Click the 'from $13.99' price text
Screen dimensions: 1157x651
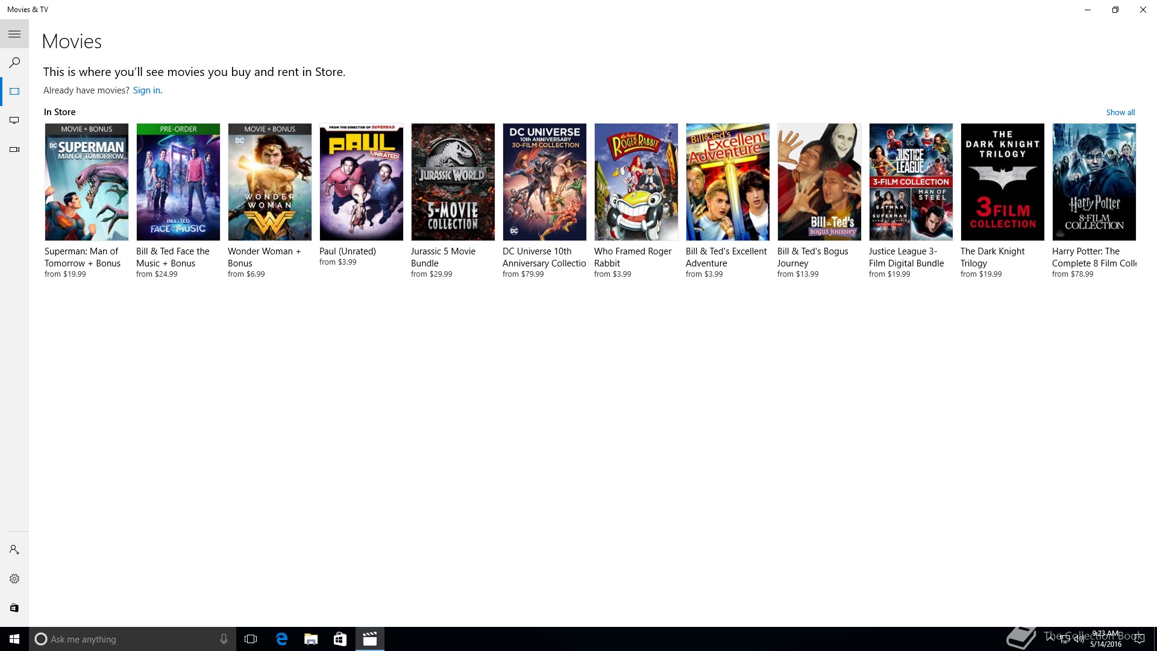click(798, 274)
